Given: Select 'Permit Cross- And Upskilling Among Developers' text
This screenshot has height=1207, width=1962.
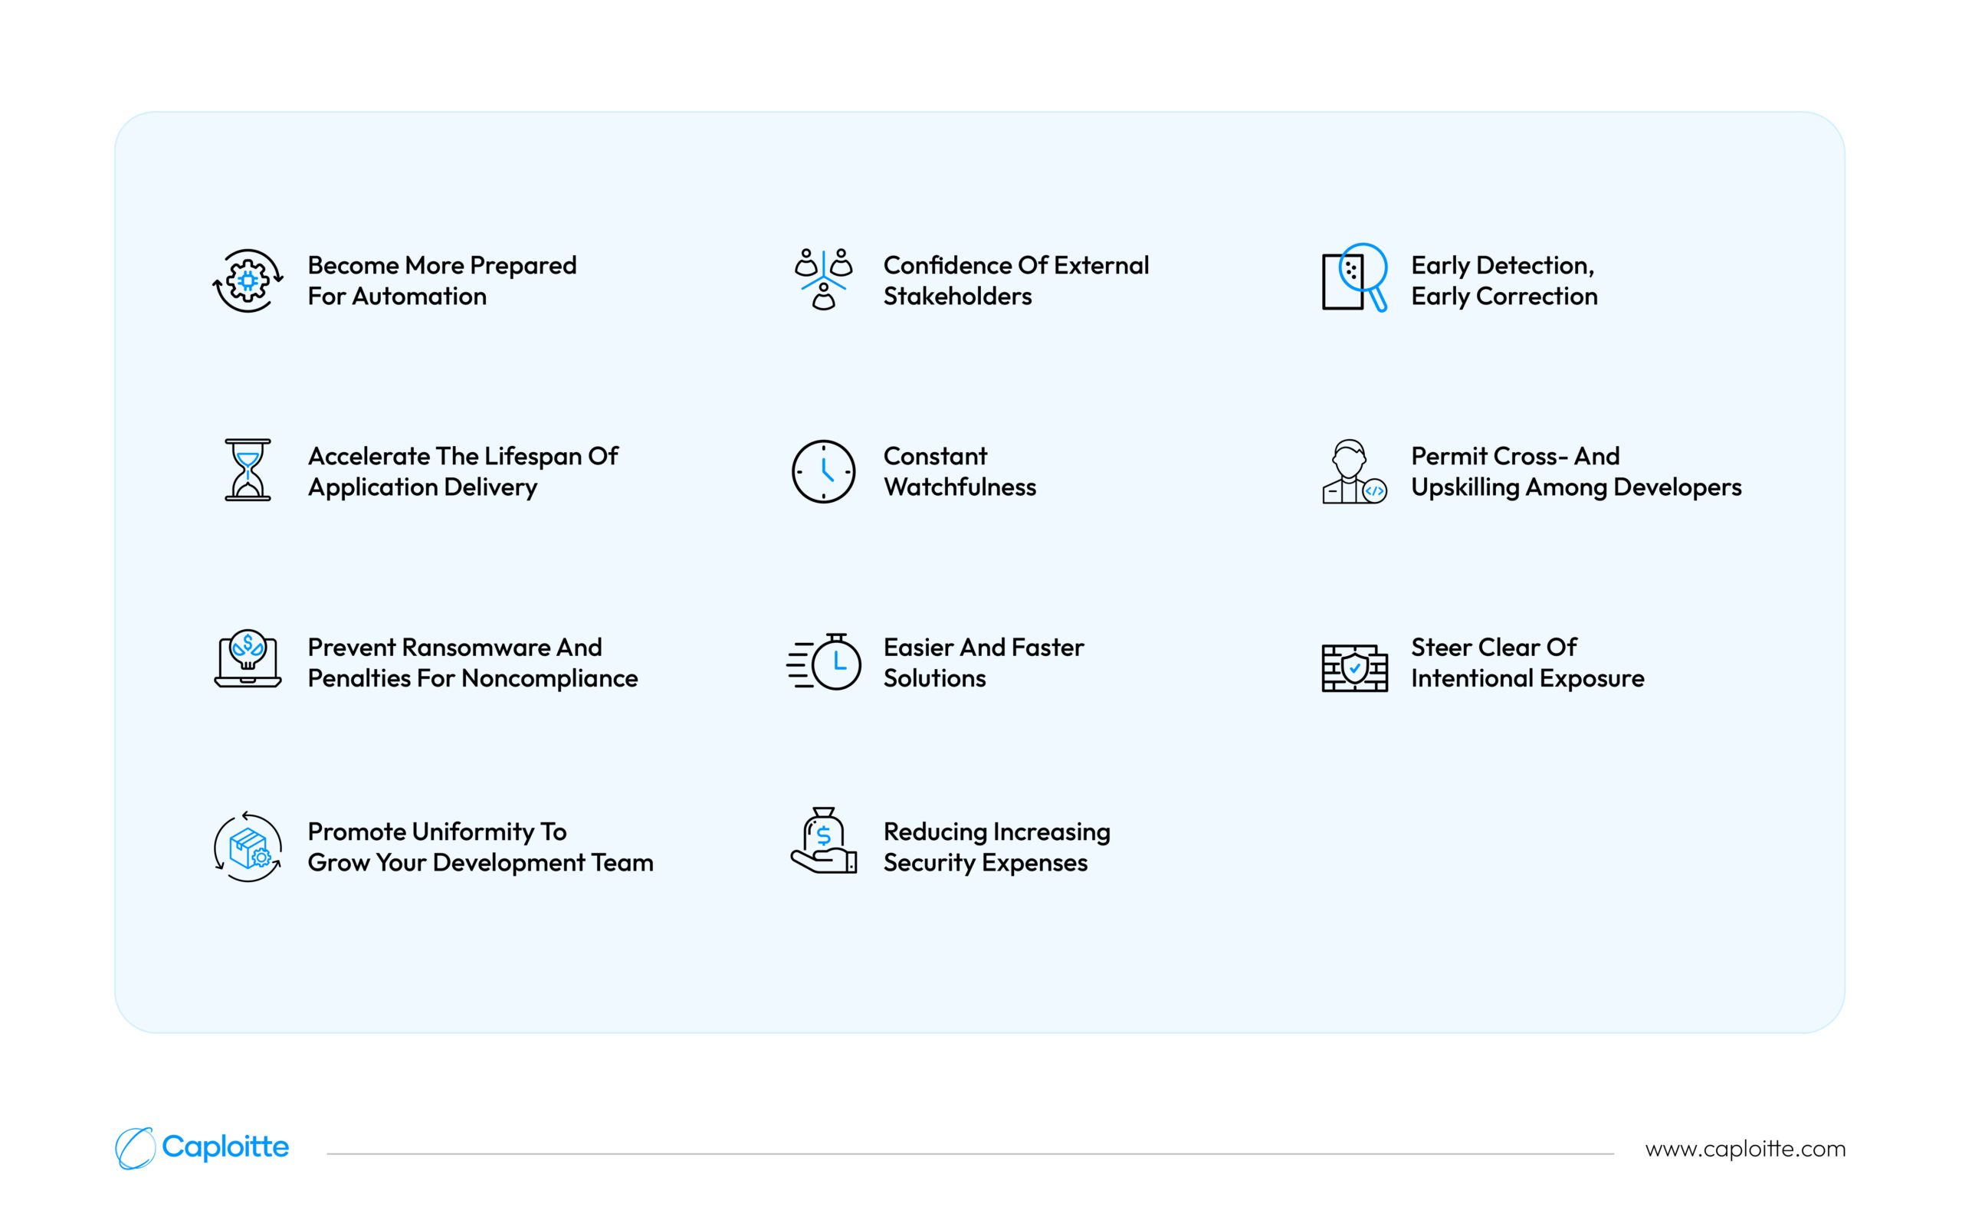Looking at the screenshot, I should tap(1576, 471).
